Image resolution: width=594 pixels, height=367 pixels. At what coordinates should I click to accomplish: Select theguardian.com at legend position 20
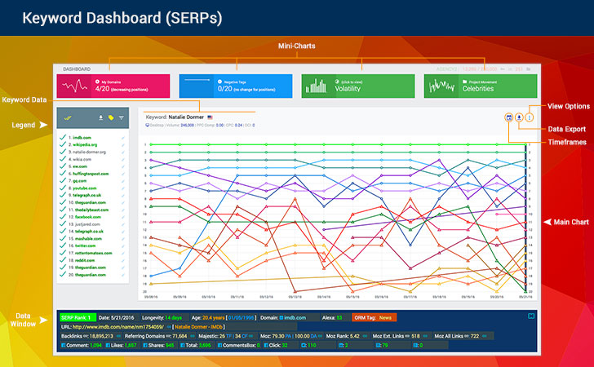pyautogui.click(x=90, y=275)
